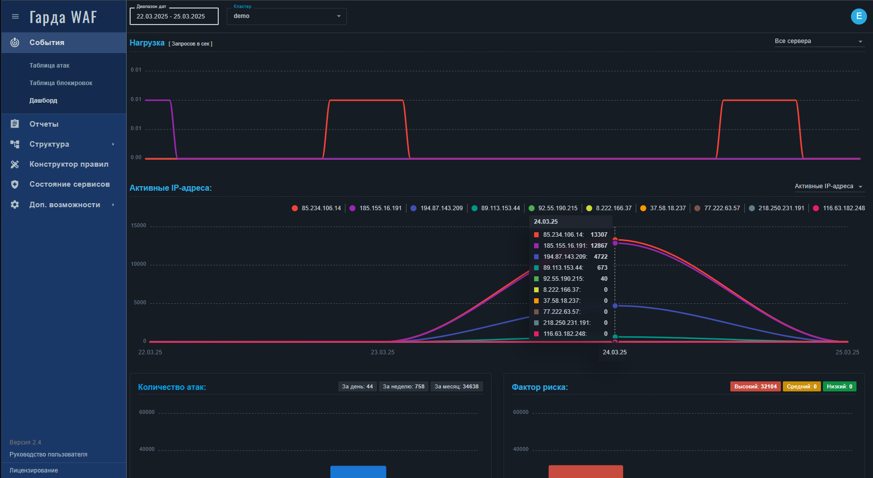Open the Кластер demo dropdown
The height and width of the screenshot is (478, 873).
click(x=287, y=17)
